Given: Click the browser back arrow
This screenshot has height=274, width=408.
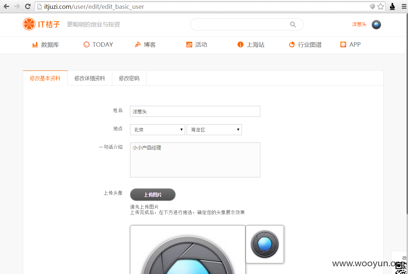Looking at the screenshot, I should [x=6, y=7].
